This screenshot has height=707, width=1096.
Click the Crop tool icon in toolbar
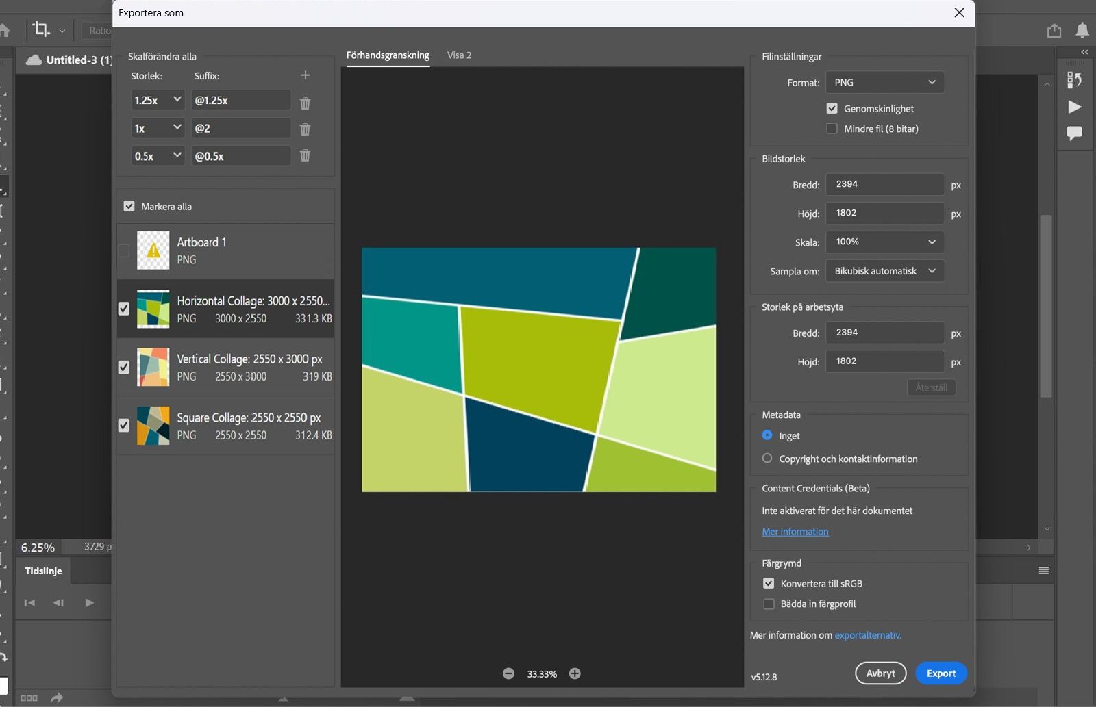point(41,29)
